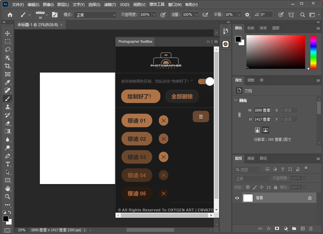The height and width of the screenshot is (234, 323).
Task: Open the 流量 flow dropdown arrow
Action: coord(196,15)
